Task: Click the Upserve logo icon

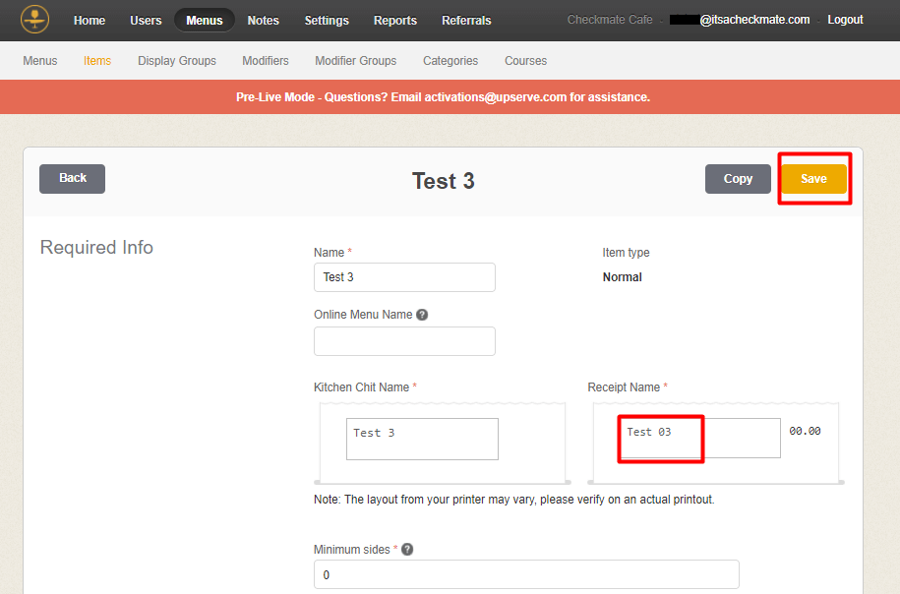Action: (34, 20)
